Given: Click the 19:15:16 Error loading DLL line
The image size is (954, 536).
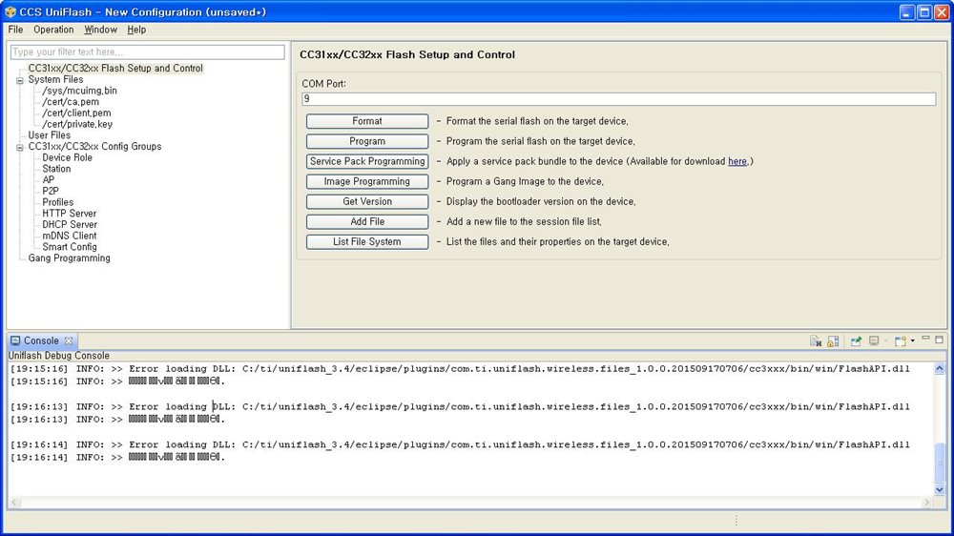Looking at the screenshot, I should pos(460,369).
